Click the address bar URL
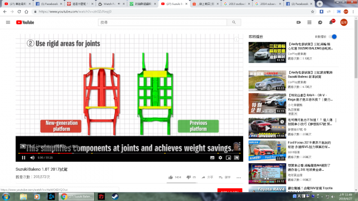The width and height of the screenshot is (358, 201). (x=75, y=11)
